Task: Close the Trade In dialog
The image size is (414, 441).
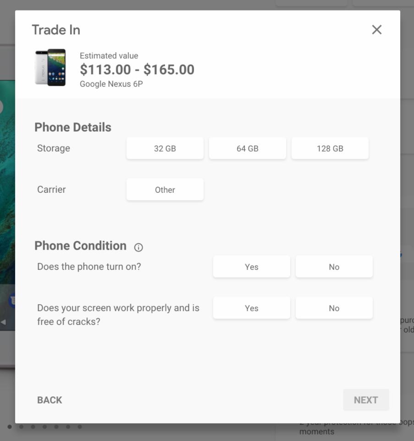Action: 376,29
